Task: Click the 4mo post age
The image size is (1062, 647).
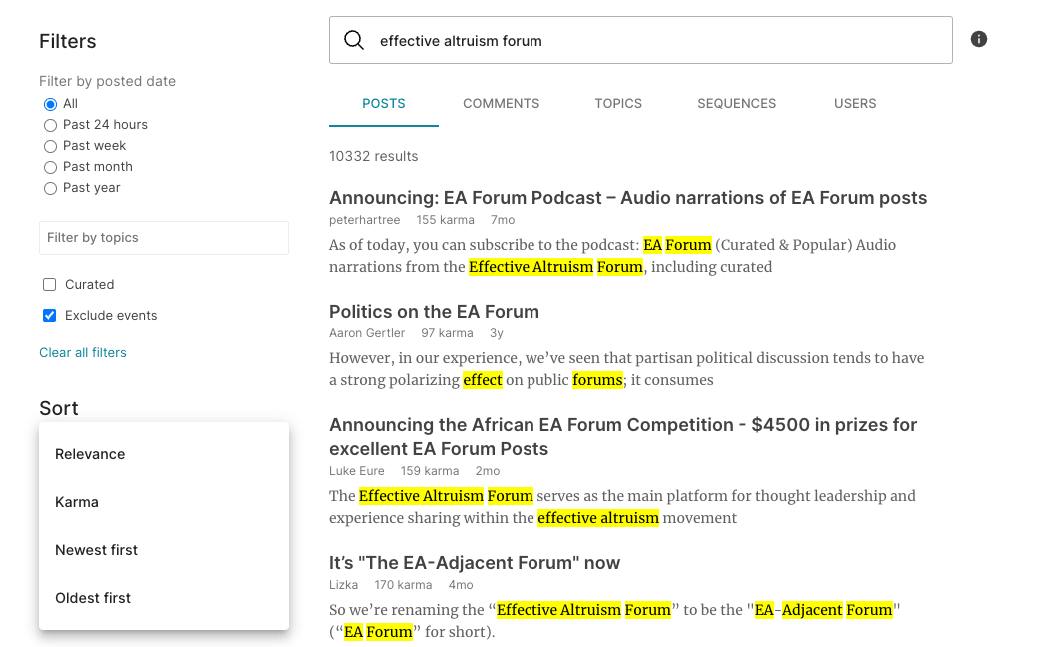Action: point(461,585)
